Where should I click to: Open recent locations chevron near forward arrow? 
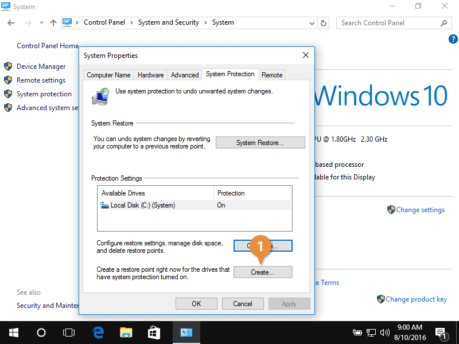pos(40,22)
